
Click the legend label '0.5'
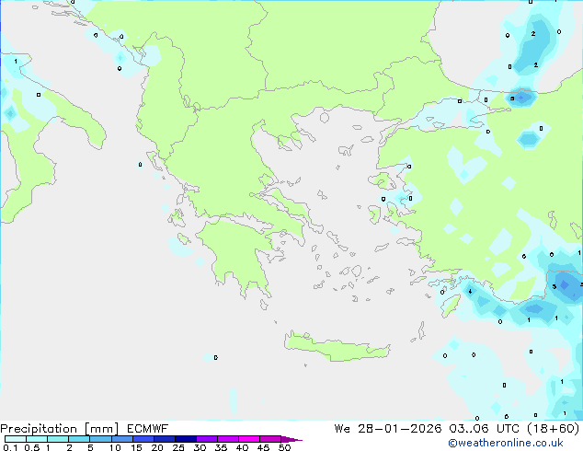31,447
